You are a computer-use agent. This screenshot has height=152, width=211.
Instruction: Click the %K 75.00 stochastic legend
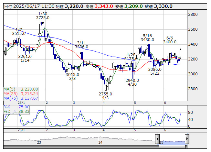[16, 107]
